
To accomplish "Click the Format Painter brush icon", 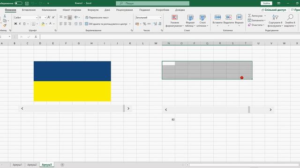I will point(5,25).
